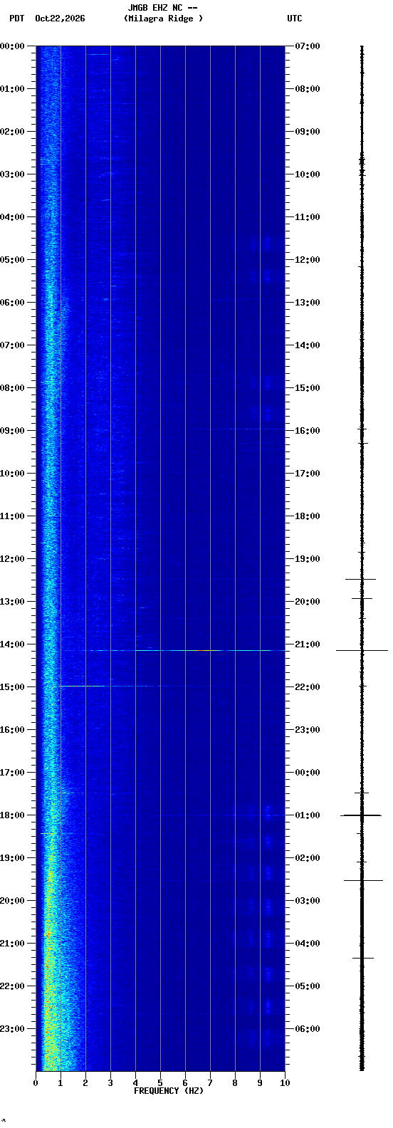Click the '07:00' PDT time label
The height and width of the screenshot is (1128, 393).
[x=12, y=345]
